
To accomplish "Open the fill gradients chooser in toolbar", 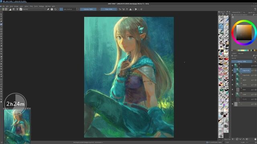I will point(3,9).
